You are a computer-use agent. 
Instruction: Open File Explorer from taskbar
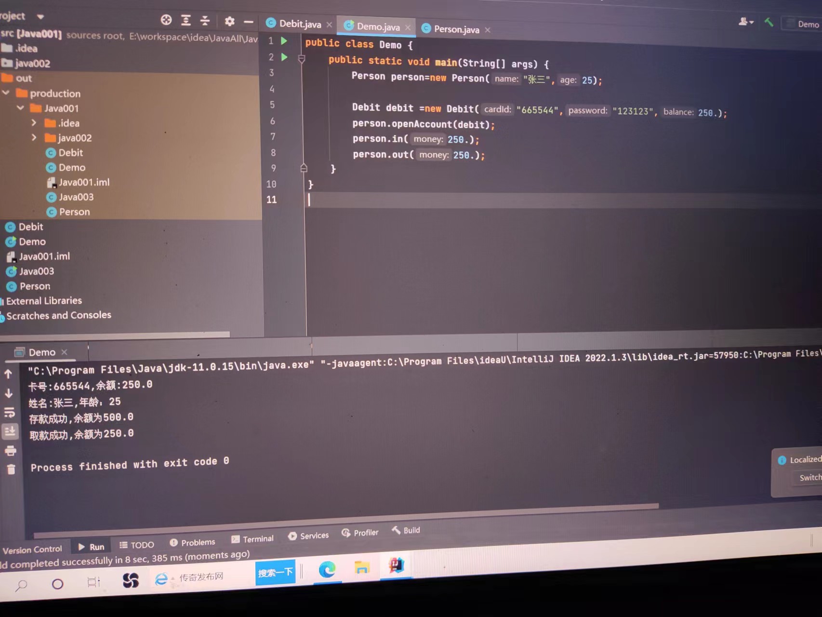point(362,567)
